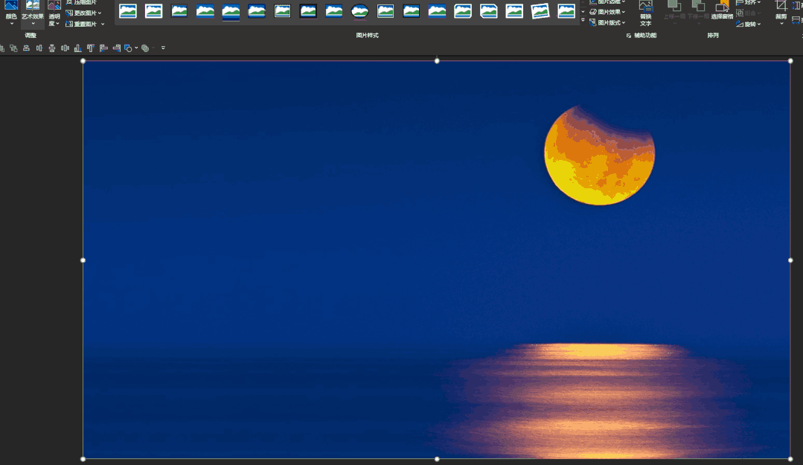Click align right icon in quick toolbar
The image size is (803, 465).
(116, 48)
